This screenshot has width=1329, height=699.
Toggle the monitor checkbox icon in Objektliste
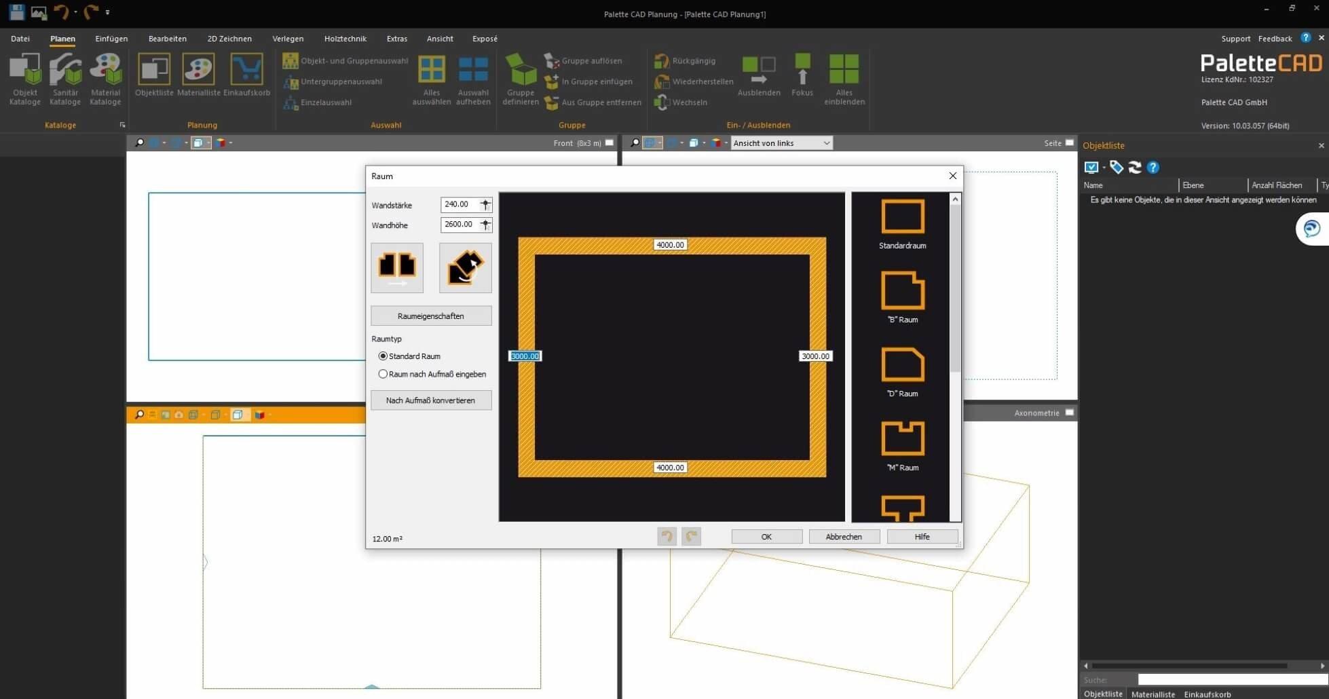(1091, 167)
